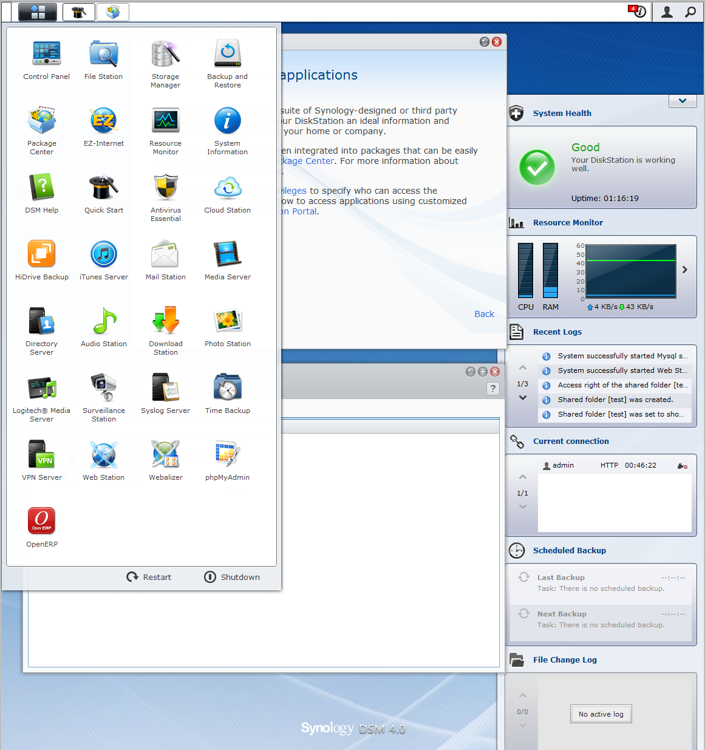Open Antivirus Essential
705x750 pixels.
point(166,197)
